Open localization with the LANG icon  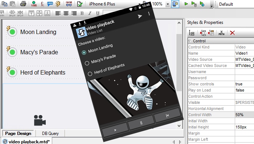(x=50, y=4)
